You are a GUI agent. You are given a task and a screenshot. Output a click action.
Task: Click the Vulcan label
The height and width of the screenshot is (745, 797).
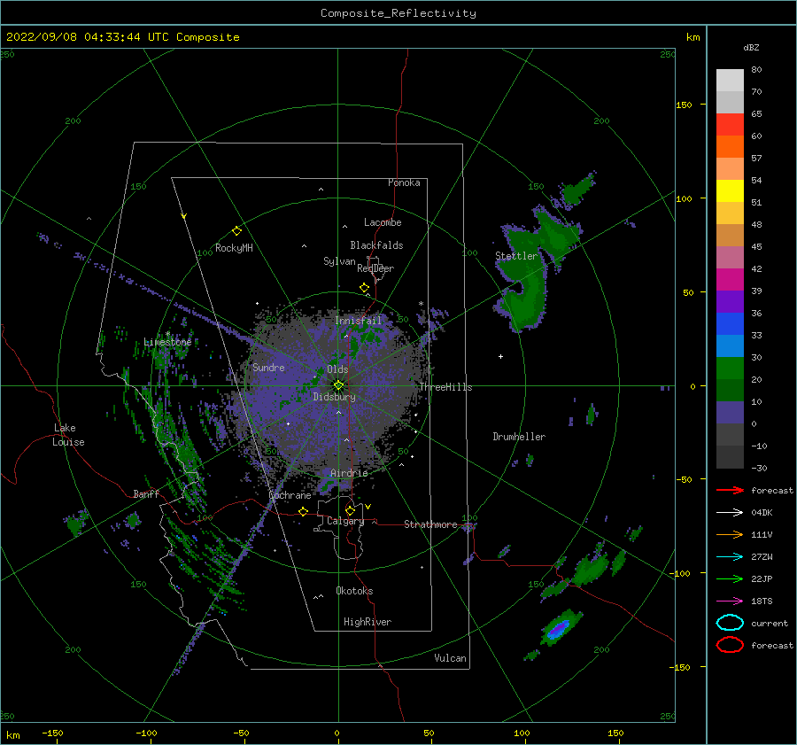(x=450, y=658)
